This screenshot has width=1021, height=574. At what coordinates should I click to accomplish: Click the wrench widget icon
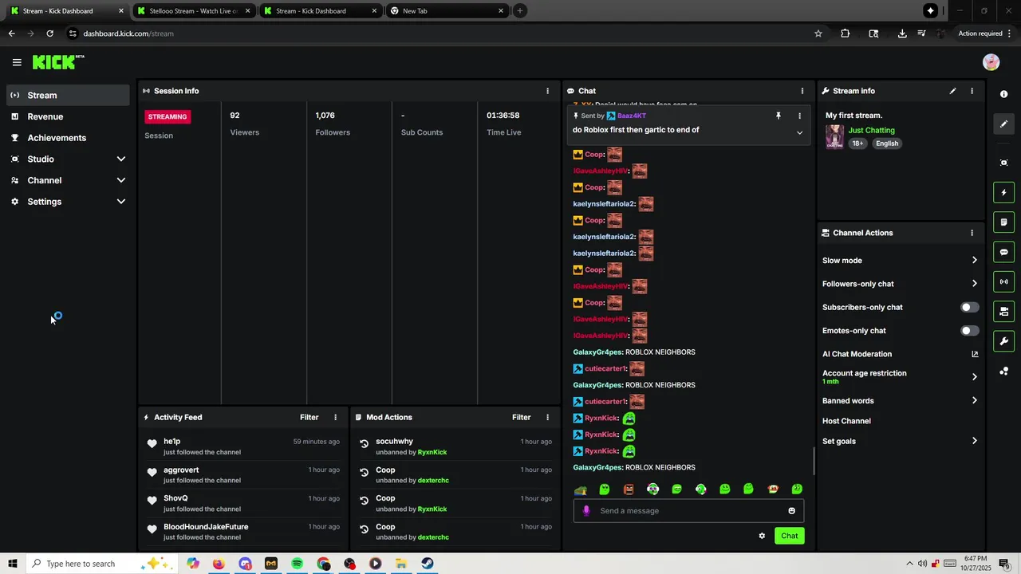1003,341
